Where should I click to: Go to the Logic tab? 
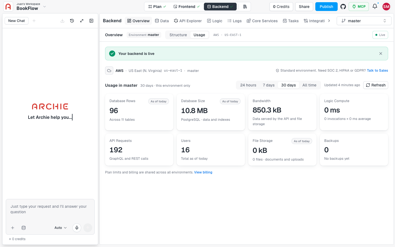(215, 21)
